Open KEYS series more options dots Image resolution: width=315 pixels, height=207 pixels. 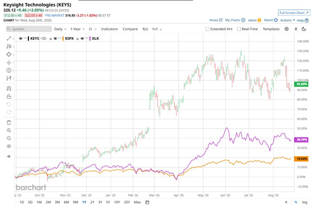pyautogui.click(x=25, y=38)
